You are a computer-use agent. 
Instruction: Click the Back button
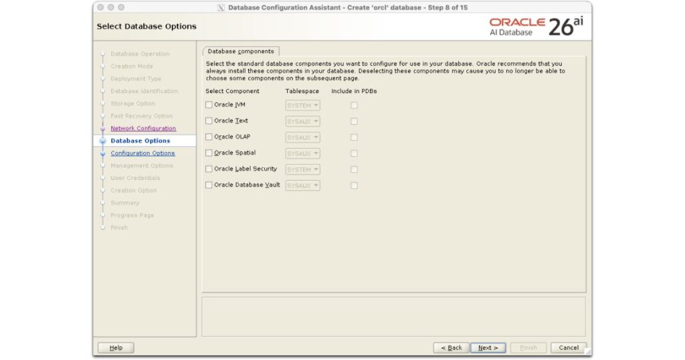pos(452,348)
